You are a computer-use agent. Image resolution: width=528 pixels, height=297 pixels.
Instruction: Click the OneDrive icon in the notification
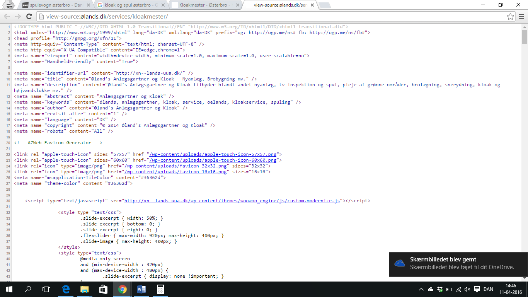click(400, 263)
